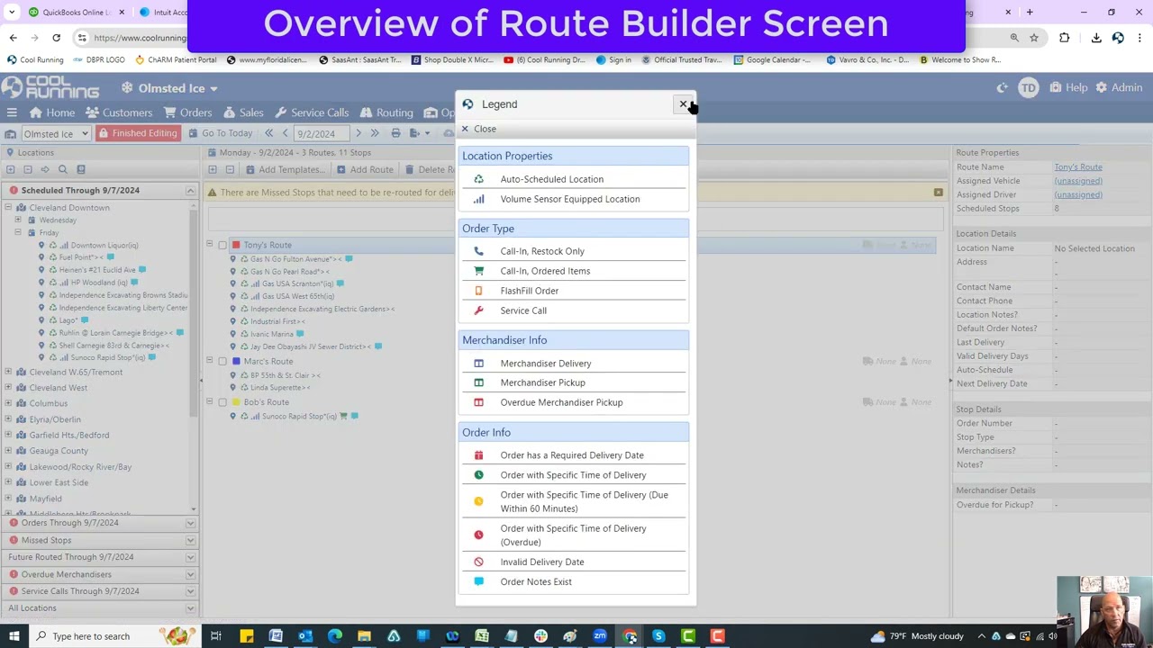This screenshot has height=648, width=1153.
Task: Open the Sales menu
Action: click(x=243, y=112)
